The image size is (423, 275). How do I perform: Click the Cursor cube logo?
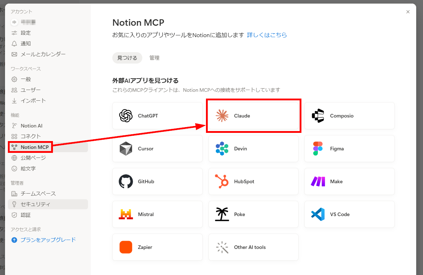click(126, 149)
